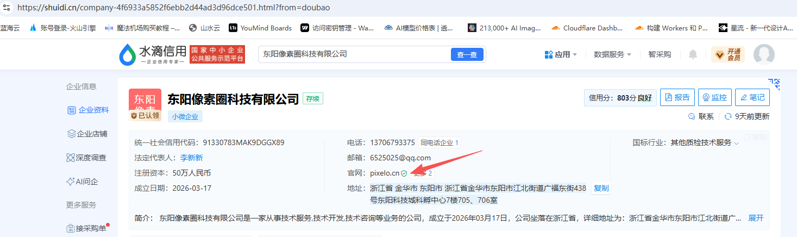Click the 更多服务 sidebar heading
The image size is (797, 237).
click(x=81, y=205)
